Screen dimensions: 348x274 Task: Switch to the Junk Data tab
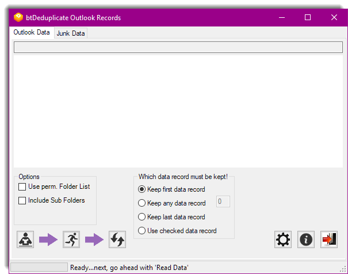(71, 33)
